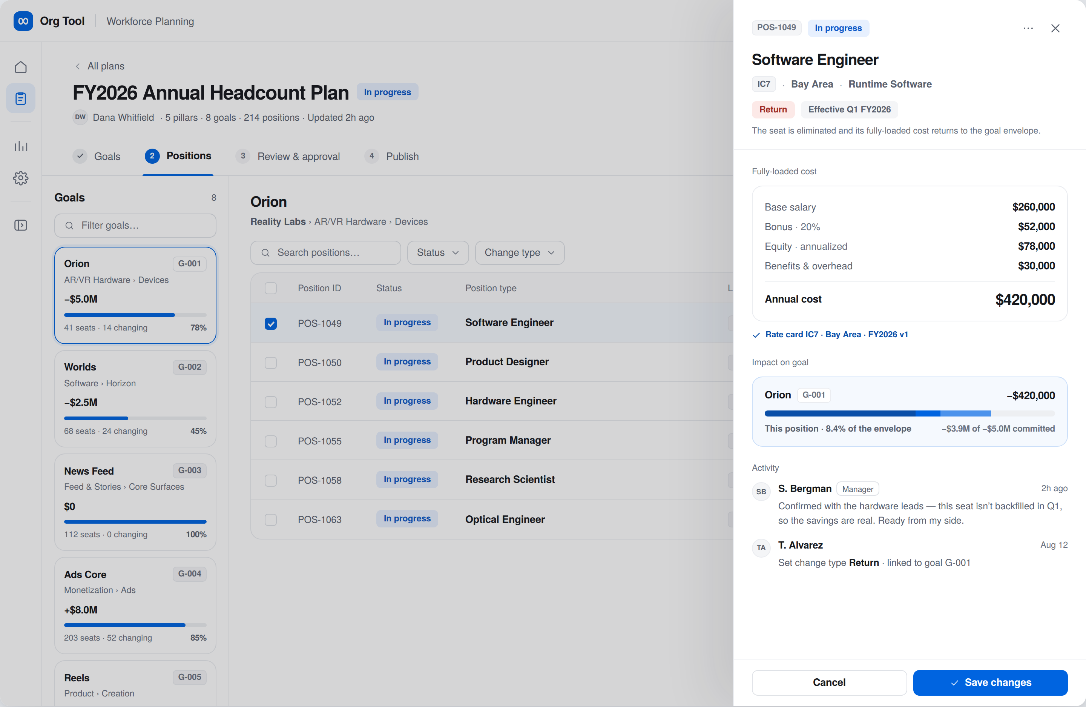Click the TA avatar for T. Alvarez

(x=761, y=547)
